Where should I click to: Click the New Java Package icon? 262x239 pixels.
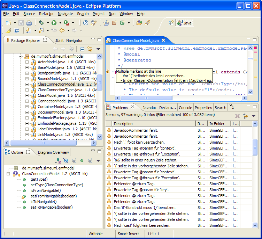(115, 23)
